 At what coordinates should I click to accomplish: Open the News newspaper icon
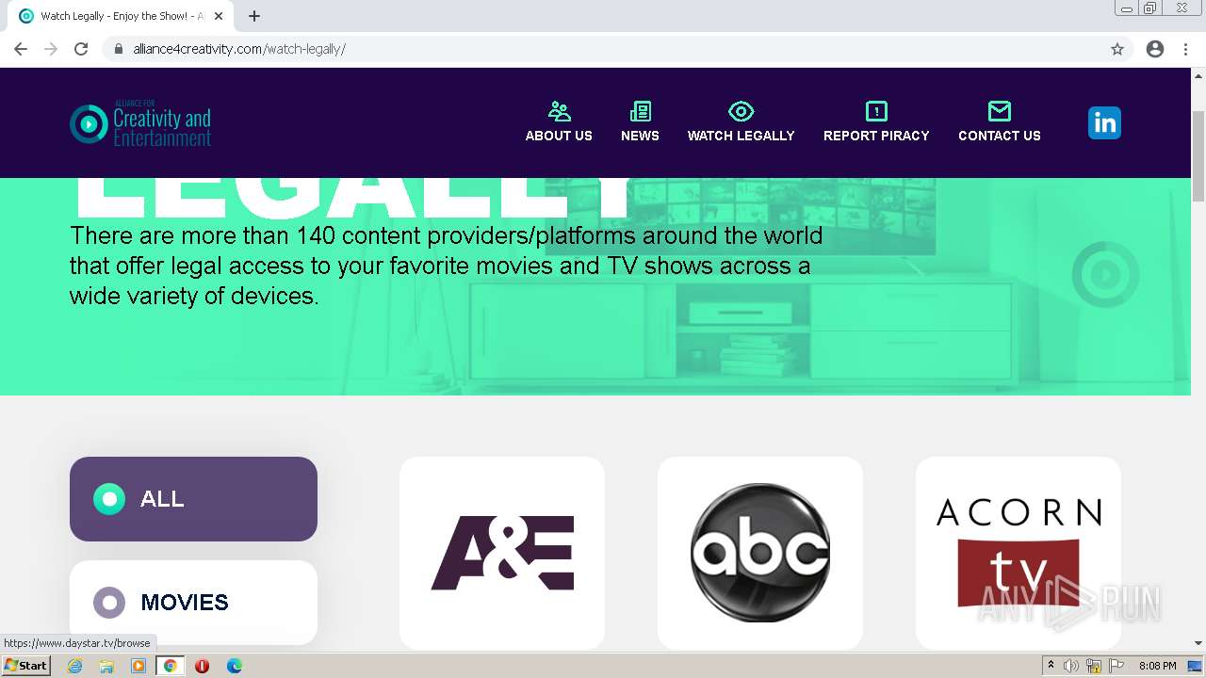(640, 111)
